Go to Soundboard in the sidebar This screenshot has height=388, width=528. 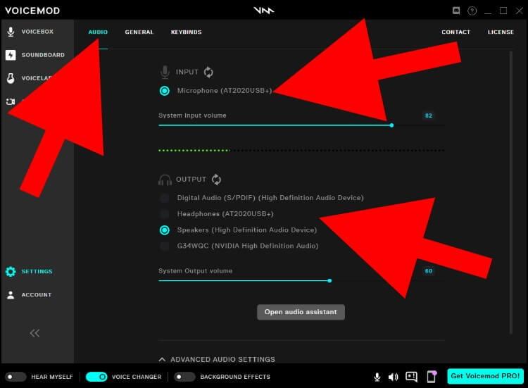[43, 55]
